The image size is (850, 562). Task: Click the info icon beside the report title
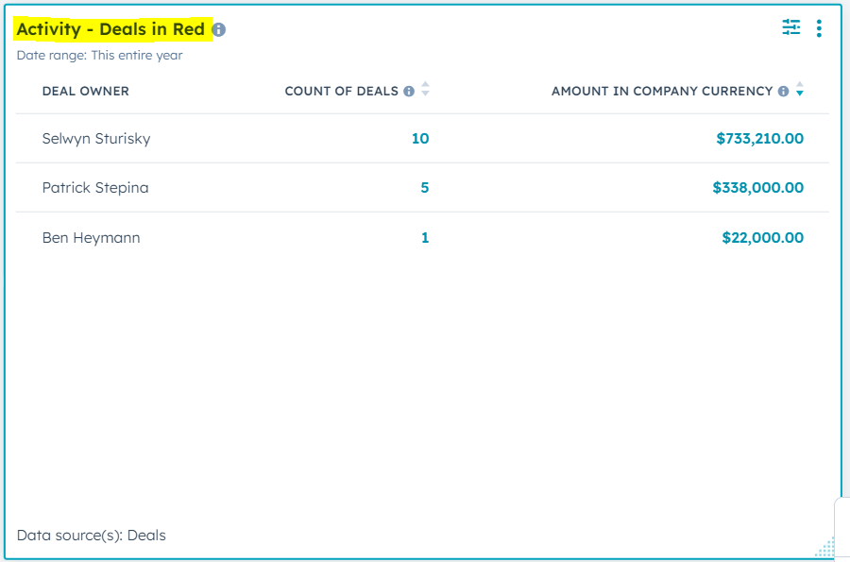point(219,29)
